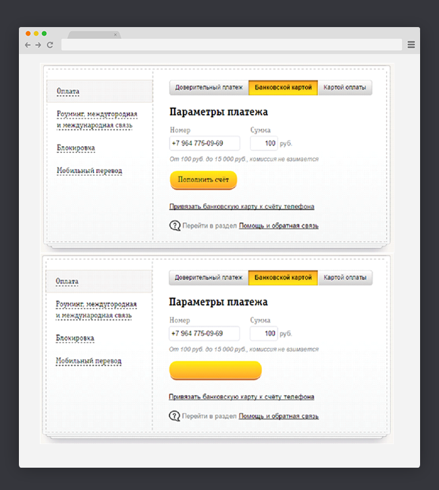Click the yellow window minimize dot
This screenshot has width=439, height=490.
coord(36,33)
